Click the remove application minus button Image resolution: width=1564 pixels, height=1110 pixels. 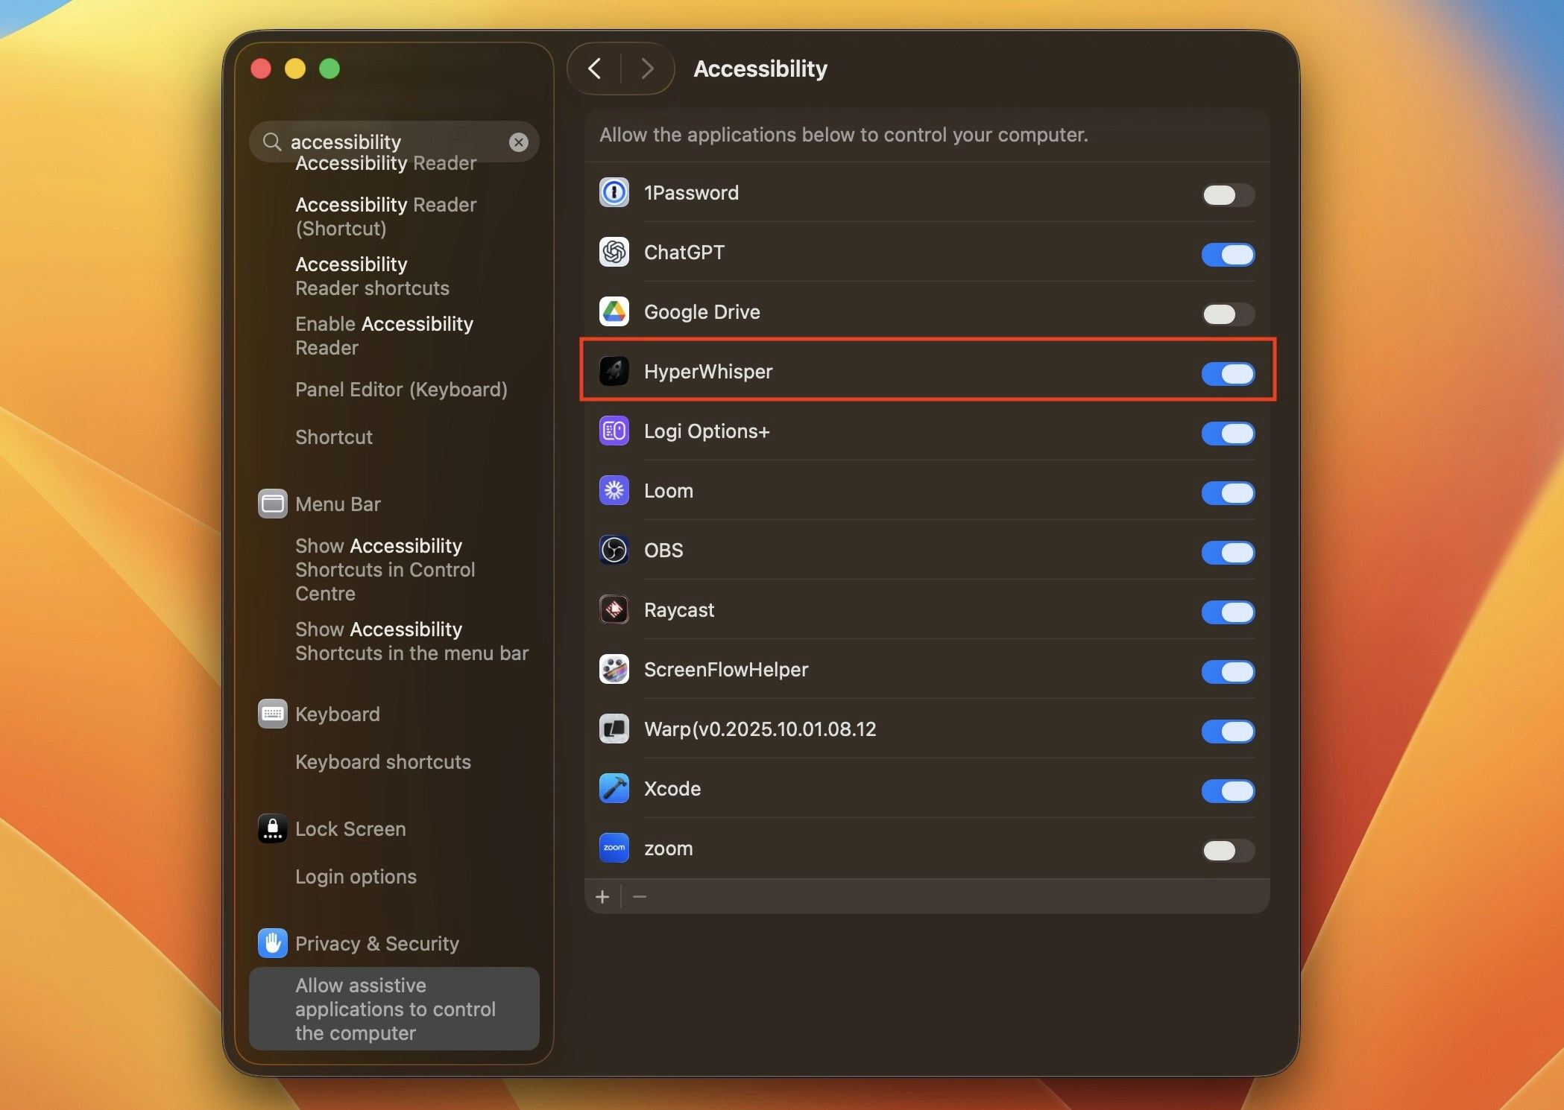click(x=639, y=896)
